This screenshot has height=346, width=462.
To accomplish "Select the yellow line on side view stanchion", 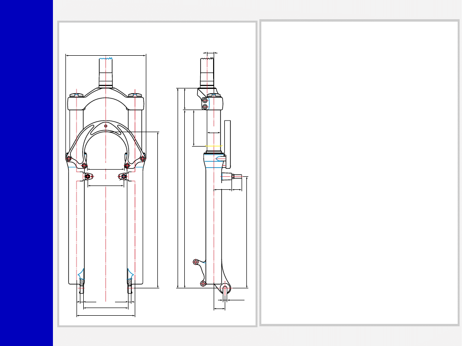I will point(214,146).
